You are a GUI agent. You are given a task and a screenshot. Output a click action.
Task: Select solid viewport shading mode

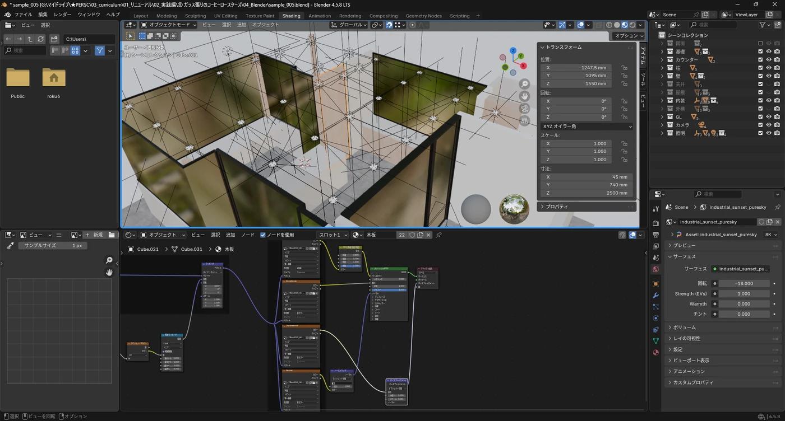pyautogui.click(x=617, y=25)
